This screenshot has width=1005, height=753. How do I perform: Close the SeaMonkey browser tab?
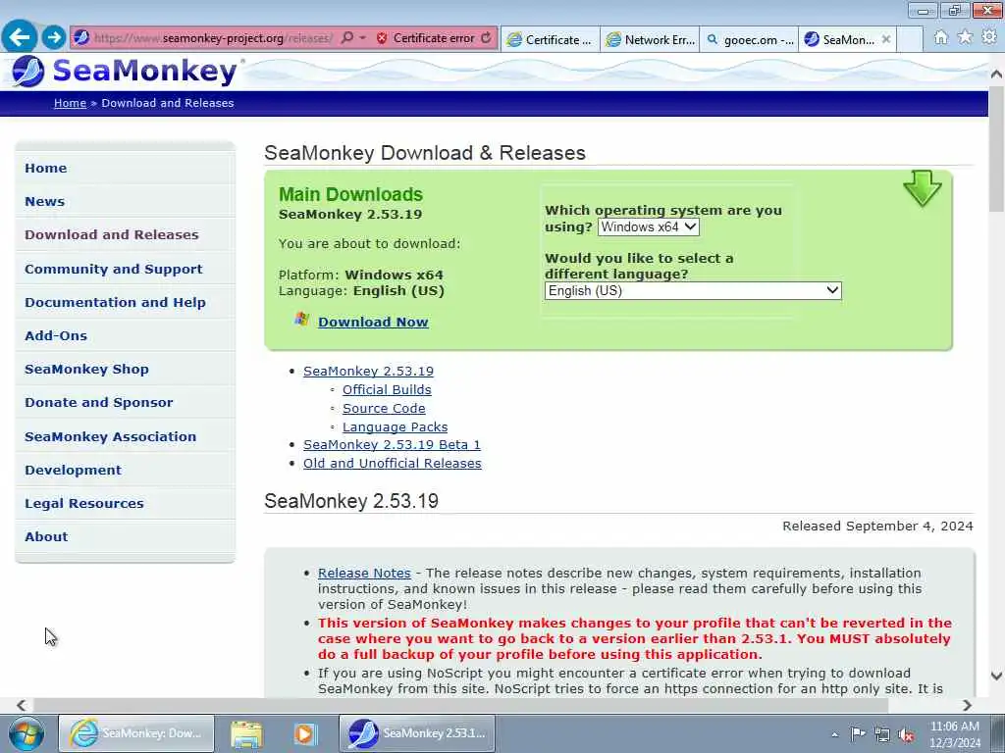coord(886,39)
